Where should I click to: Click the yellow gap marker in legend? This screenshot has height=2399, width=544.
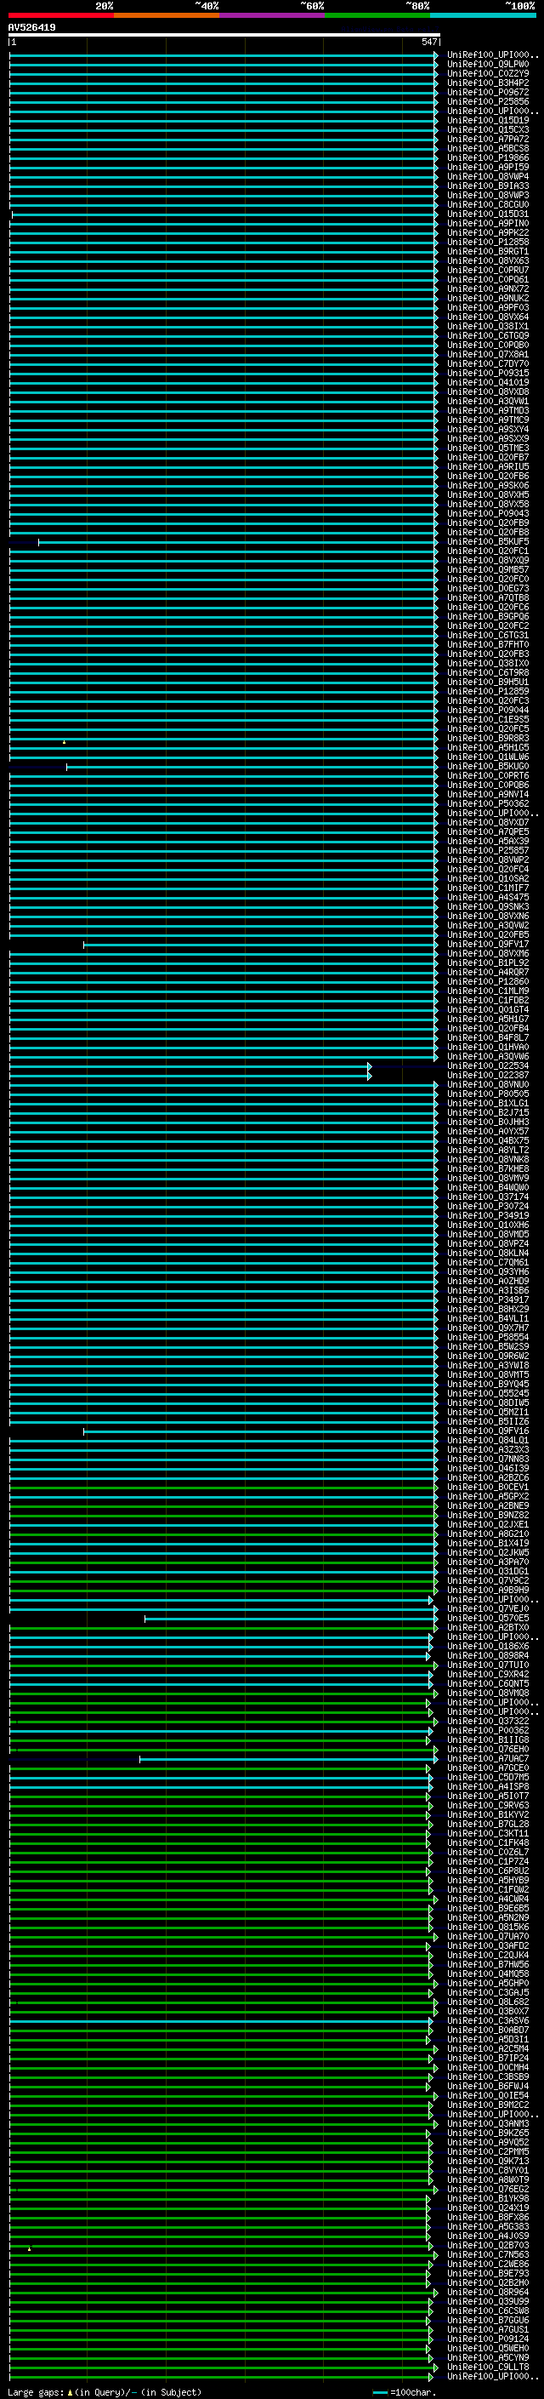tap(70, 2391)
